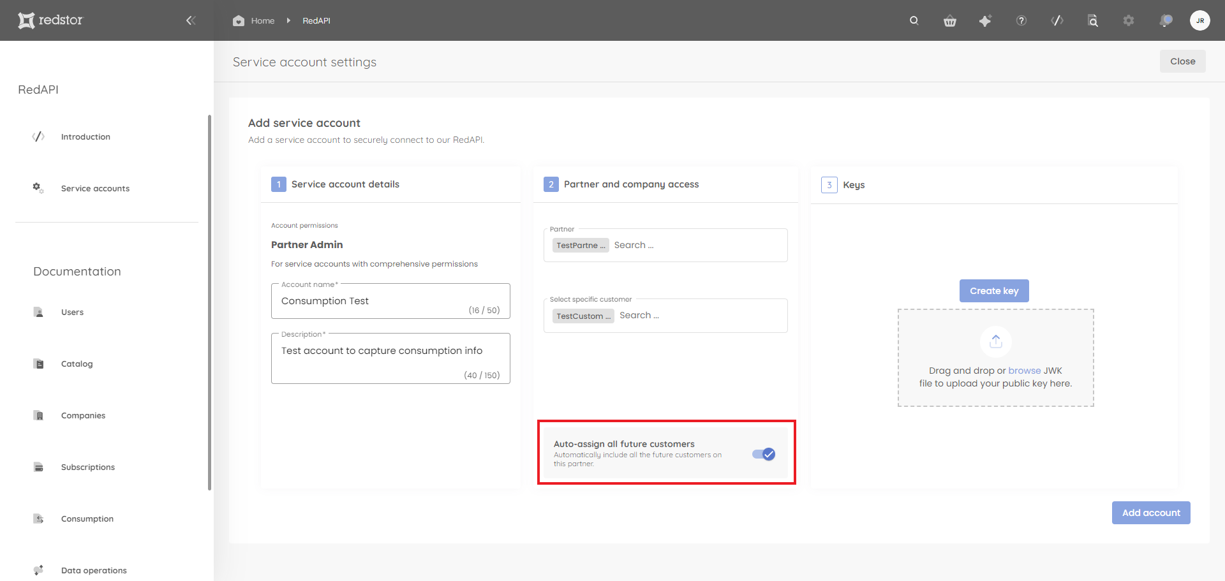Viewport: 1225px width, 581px height.
Task: Click the Description text field
Action: tap(390, 358)
